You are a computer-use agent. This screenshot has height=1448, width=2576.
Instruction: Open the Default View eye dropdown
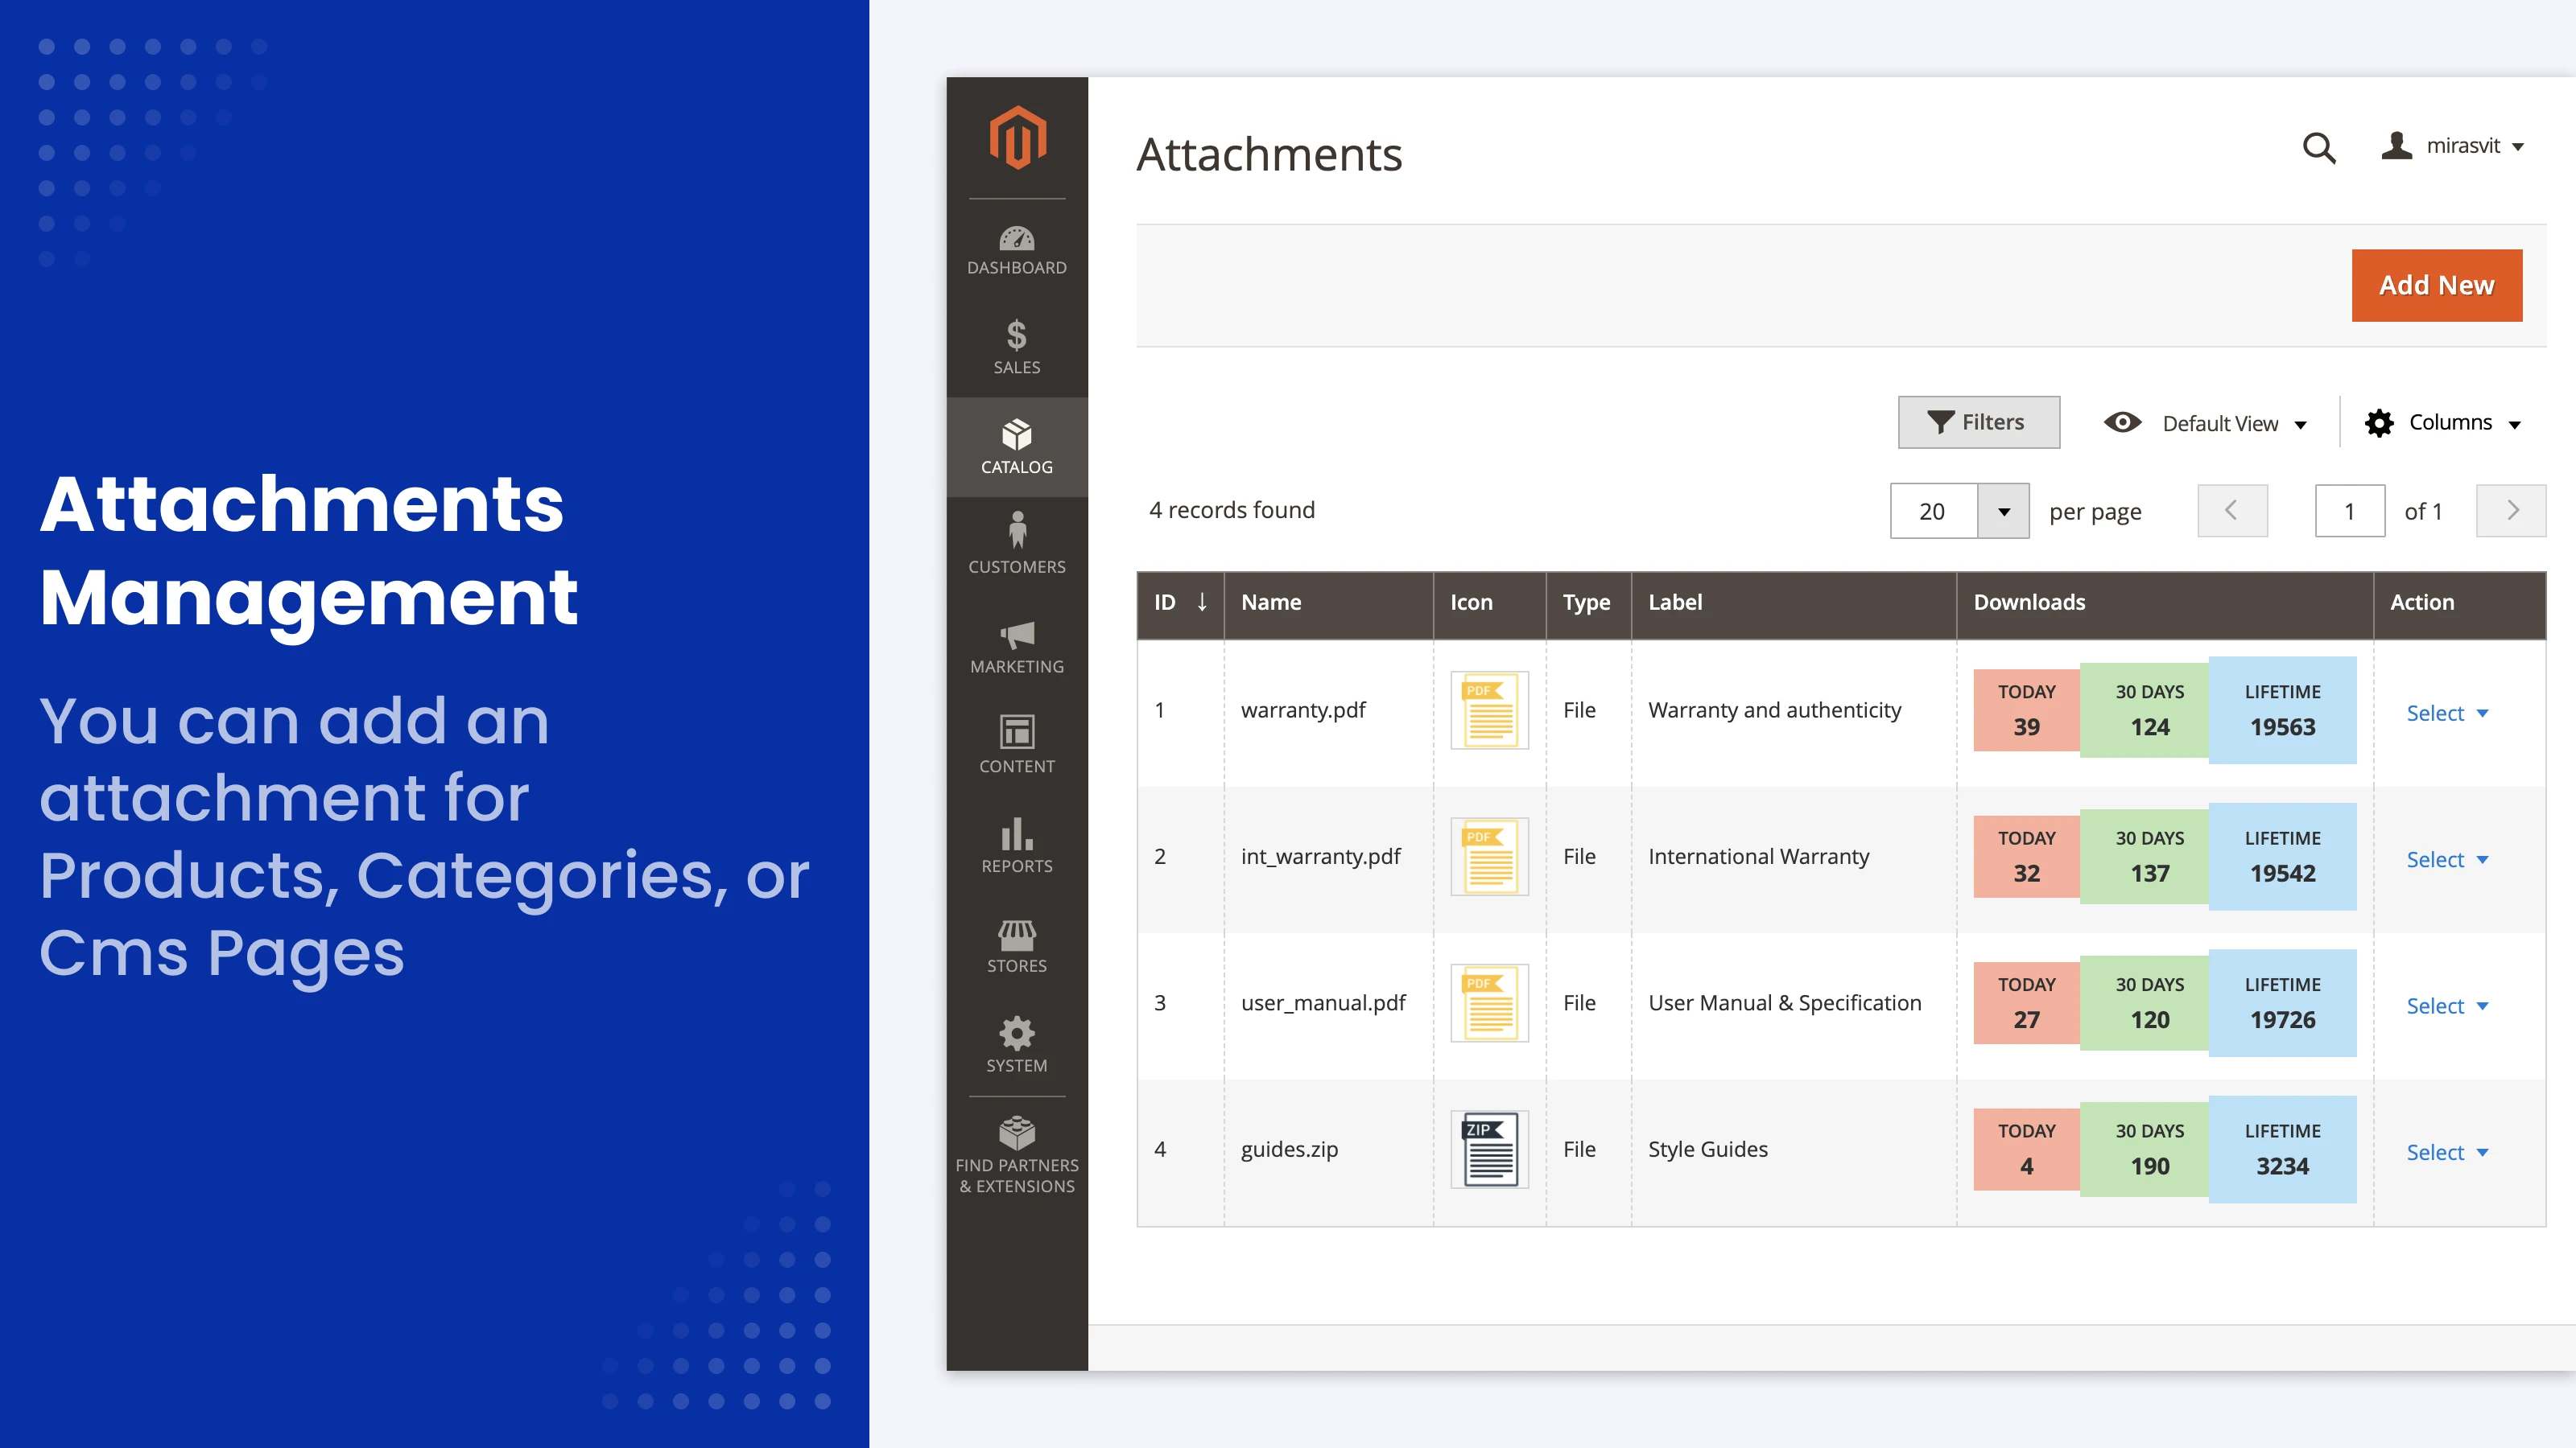pyautogui.click(x=2205, y=422)
